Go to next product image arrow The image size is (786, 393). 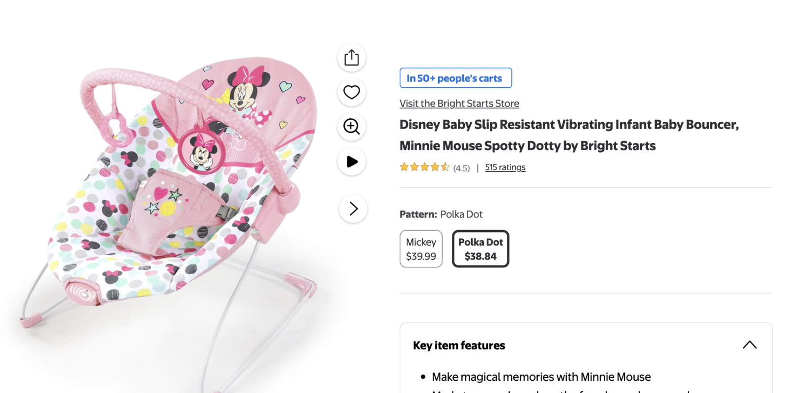tap(353, 209)
